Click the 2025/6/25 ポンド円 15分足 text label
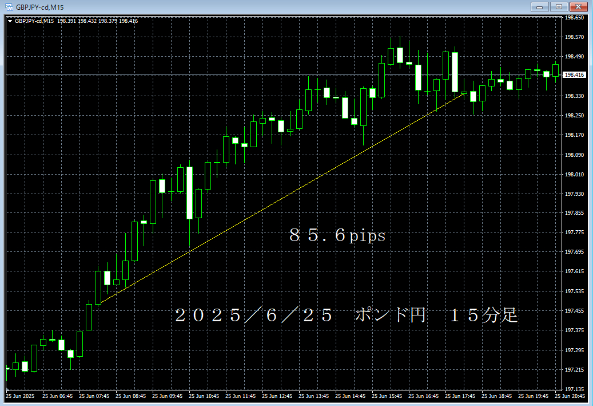The width and height of the screenshot is (593, 406). point(346,316)
